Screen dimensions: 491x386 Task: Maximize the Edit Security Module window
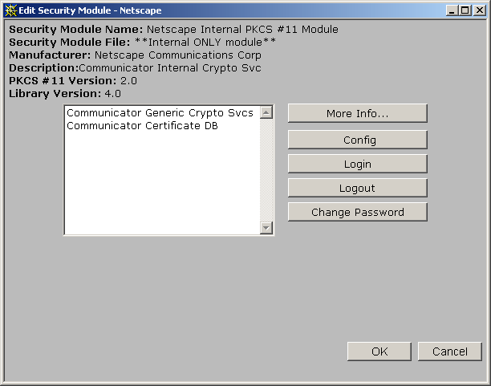[x=465, y=10]
